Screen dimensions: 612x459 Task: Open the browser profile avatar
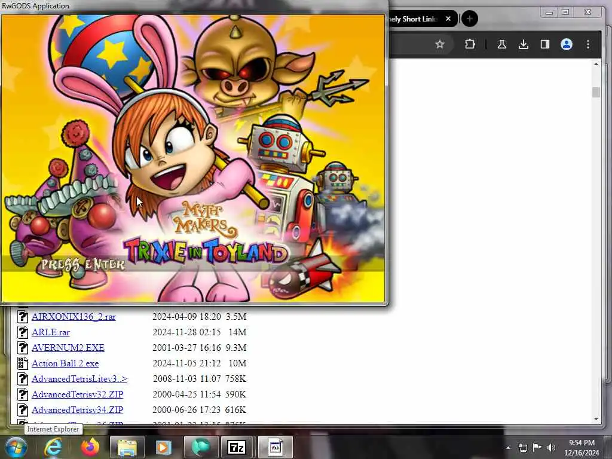(x=567, y=44)
